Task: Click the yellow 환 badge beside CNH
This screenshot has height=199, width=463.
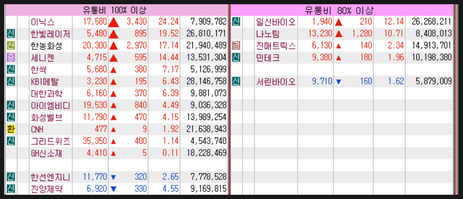Action: pos(11,129)
